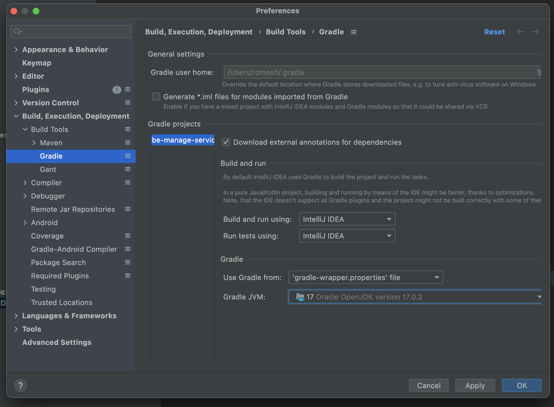Click the help question mark icon

tap(20, 385)
